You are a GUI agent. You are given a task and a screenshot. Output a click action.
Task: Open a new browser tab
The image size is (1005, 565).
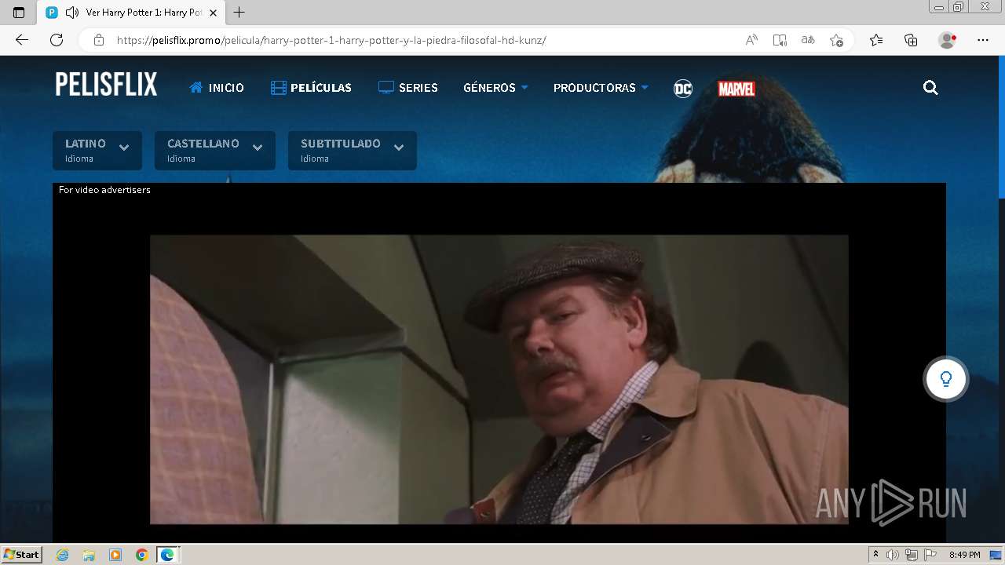[239, 13]
